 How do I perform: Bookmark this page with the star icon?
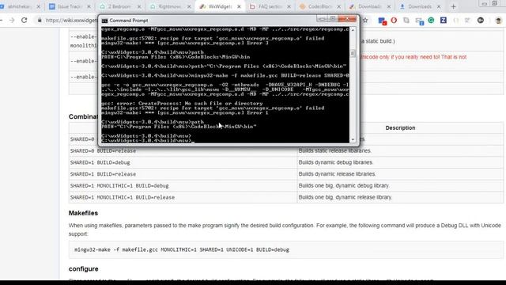coord(365,21)
